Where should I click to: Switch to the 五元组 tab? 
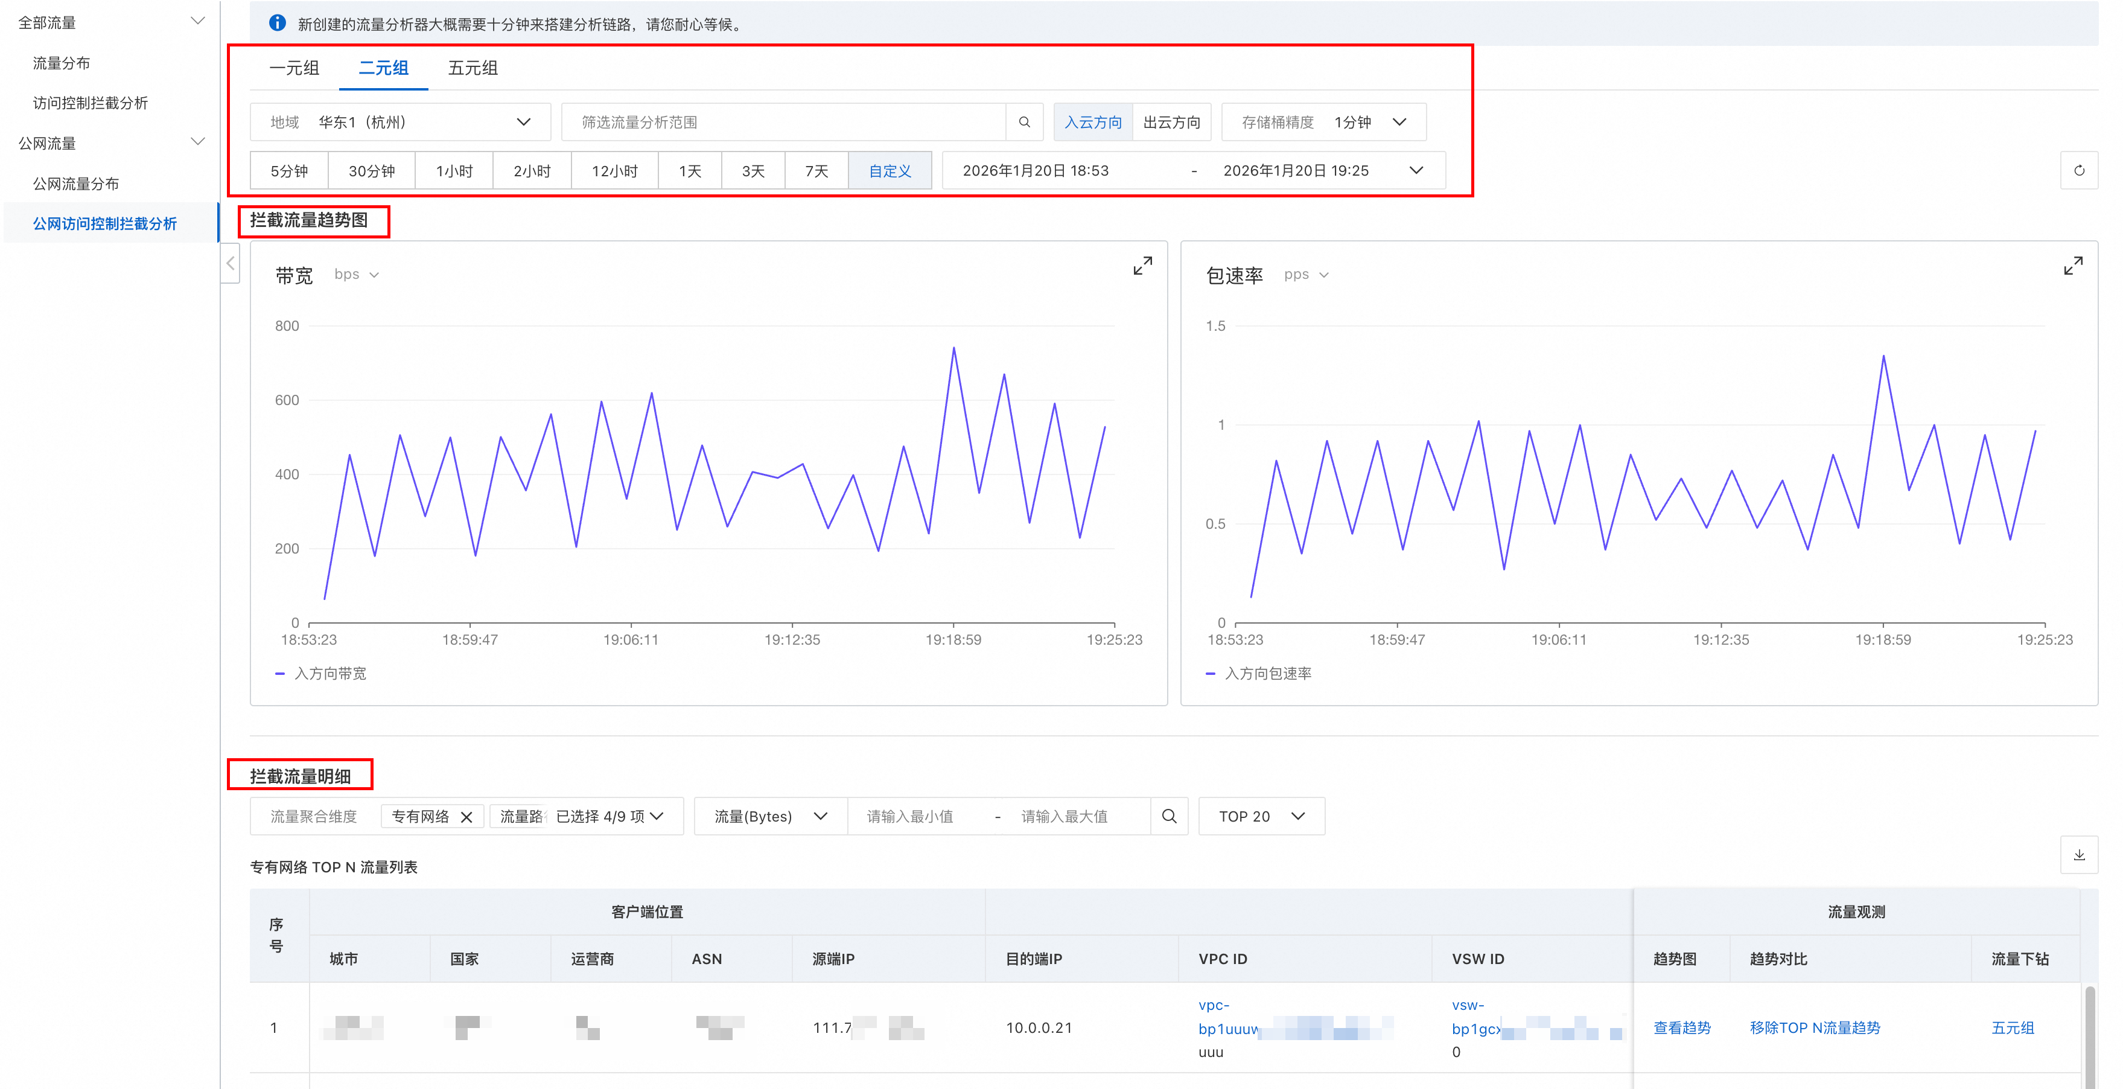[473, 68]
